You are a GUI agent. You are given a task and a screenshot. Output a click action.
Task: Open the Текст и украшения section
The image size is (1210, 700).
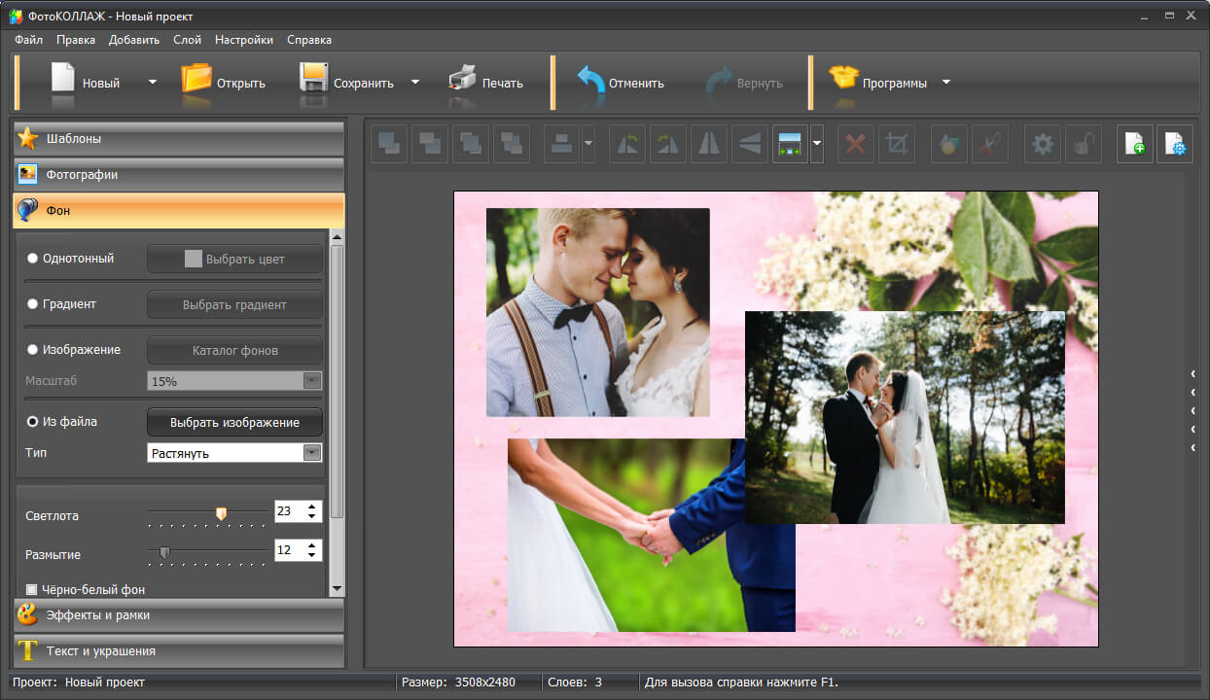click(179, 650)
